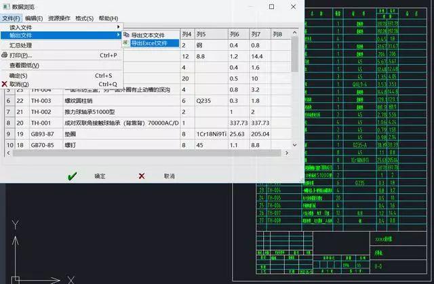This screenshot has width=434, height=284.
Task: Expand the 读入文件 submenu arrow
Action: [119, 27]
